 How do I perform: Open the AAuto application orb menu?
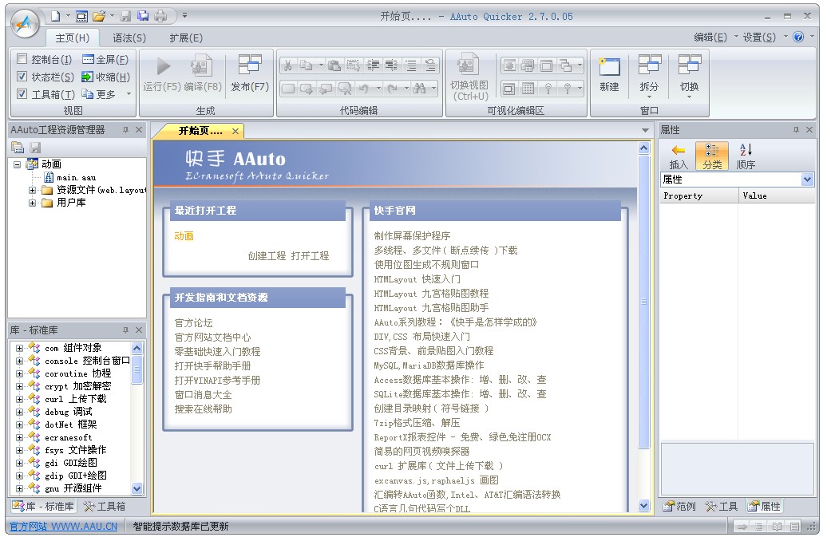pos(26,23)
